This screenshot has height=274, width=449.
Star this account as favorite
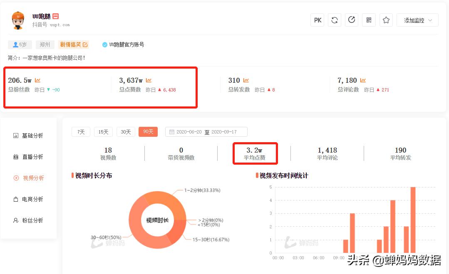pyautogui.click(x=386, y=20)
